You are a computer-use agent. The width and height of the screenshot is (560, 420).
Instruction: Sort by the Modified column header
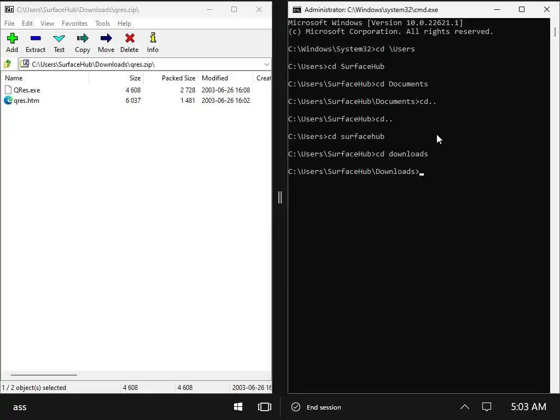click(226, 78)
